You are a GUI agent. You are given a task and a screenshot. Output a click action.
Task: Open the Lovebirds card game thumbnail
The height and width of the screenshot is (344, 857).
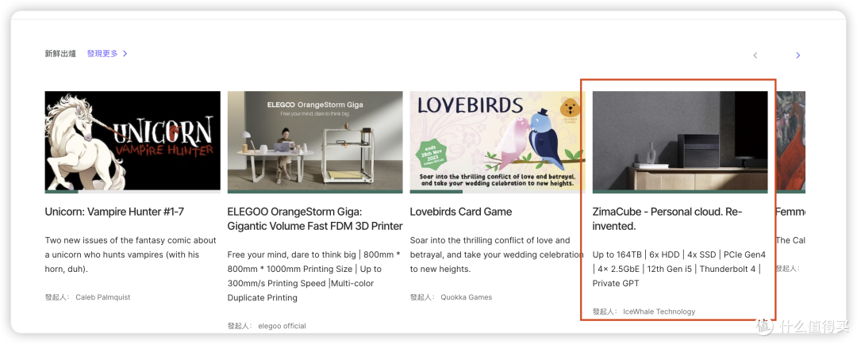(498, 140)
